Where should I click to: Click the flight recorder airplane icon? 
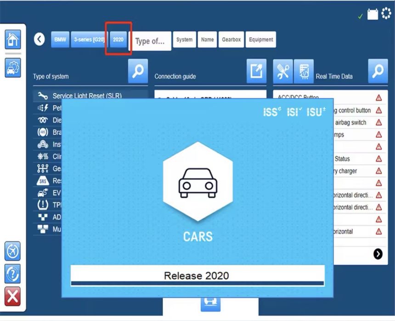[12, 251]
